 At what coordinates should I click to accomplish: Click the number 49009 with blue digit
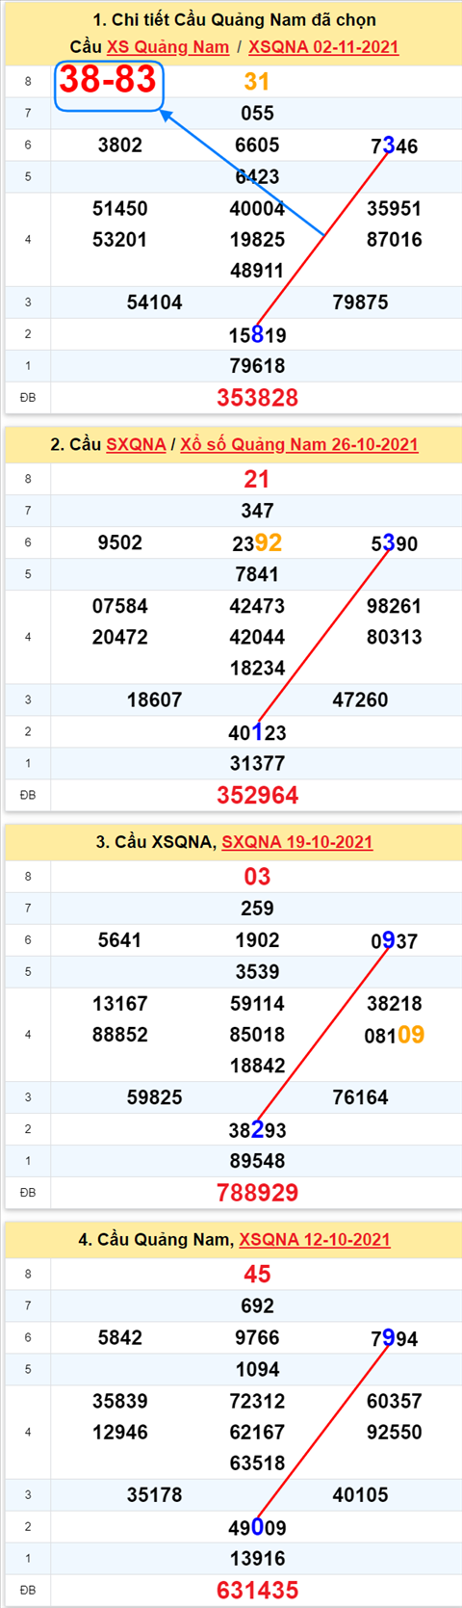coord(257,1528)
